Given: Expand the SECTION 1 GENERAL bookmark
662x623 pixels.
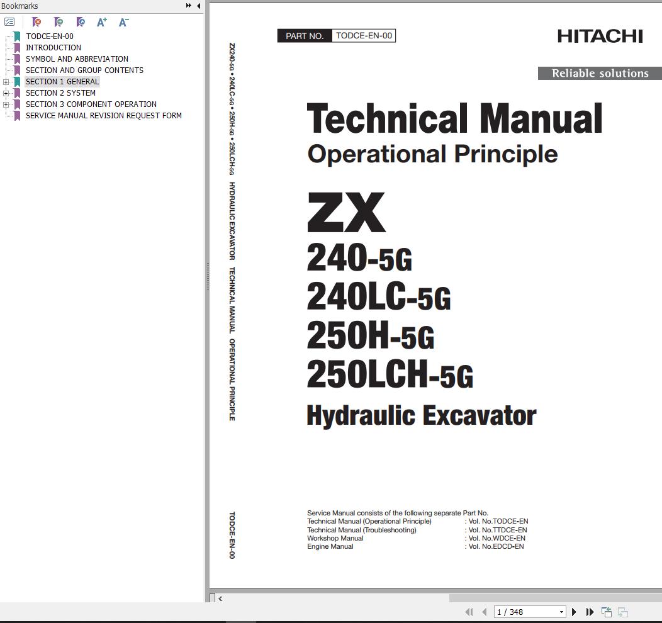Looking at the screenshot, I should (6, 82).
